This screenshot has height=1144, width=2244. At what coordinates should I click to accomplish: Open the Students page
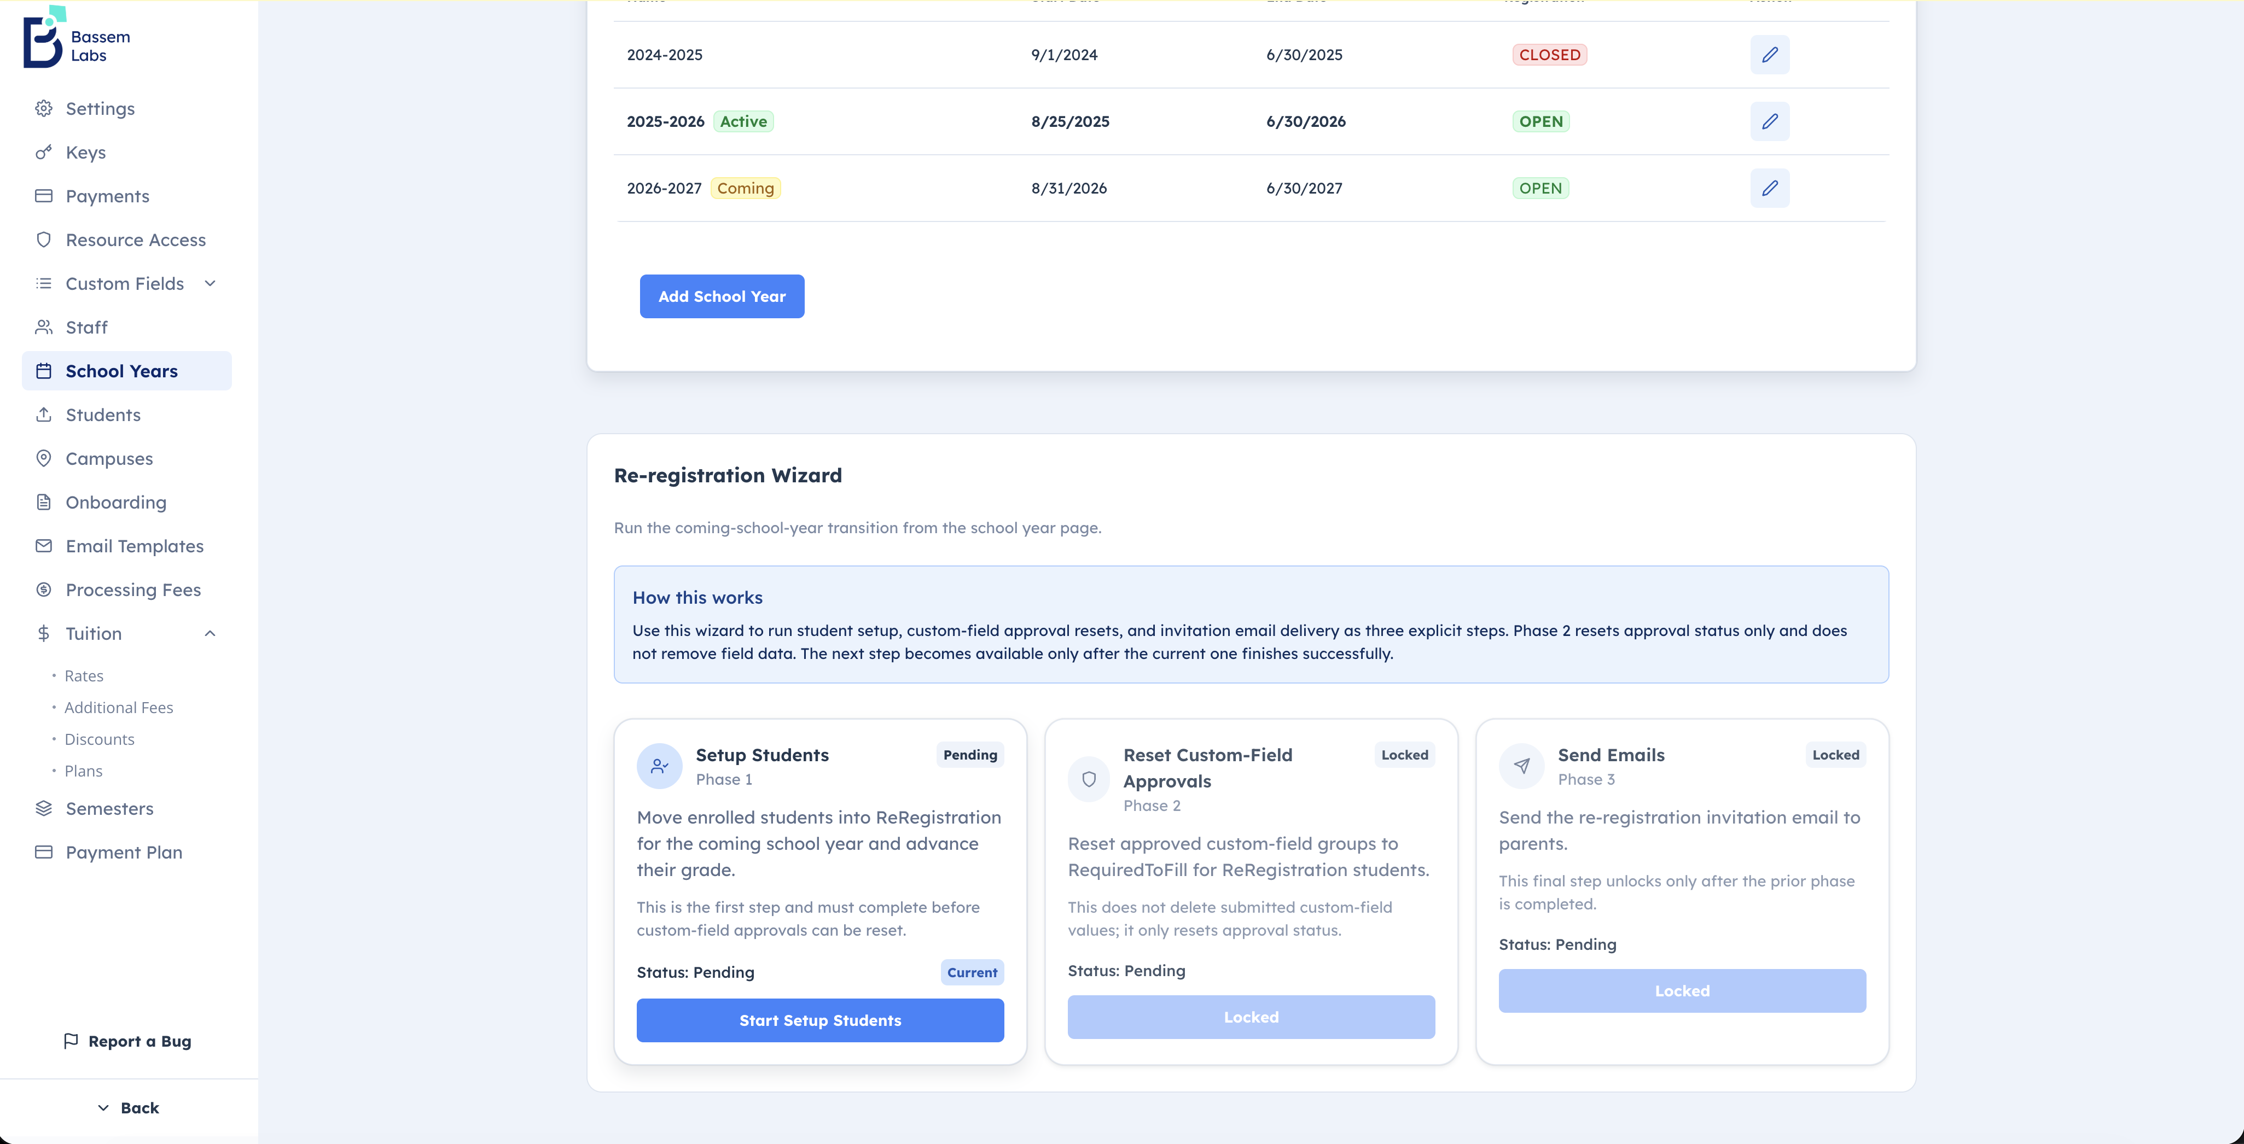(x=126, y=415)
